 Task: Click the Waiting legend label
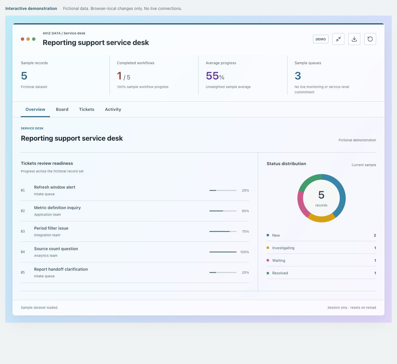[x=279, y=260]
